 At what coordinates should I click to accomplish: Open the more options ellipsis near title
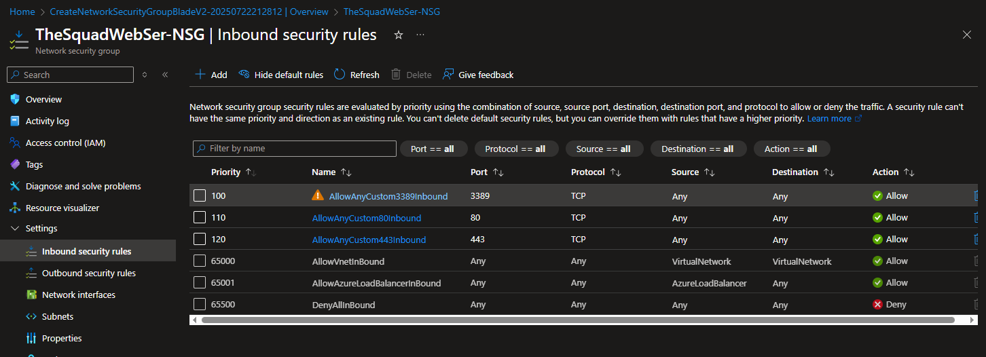tap(420, 35)
